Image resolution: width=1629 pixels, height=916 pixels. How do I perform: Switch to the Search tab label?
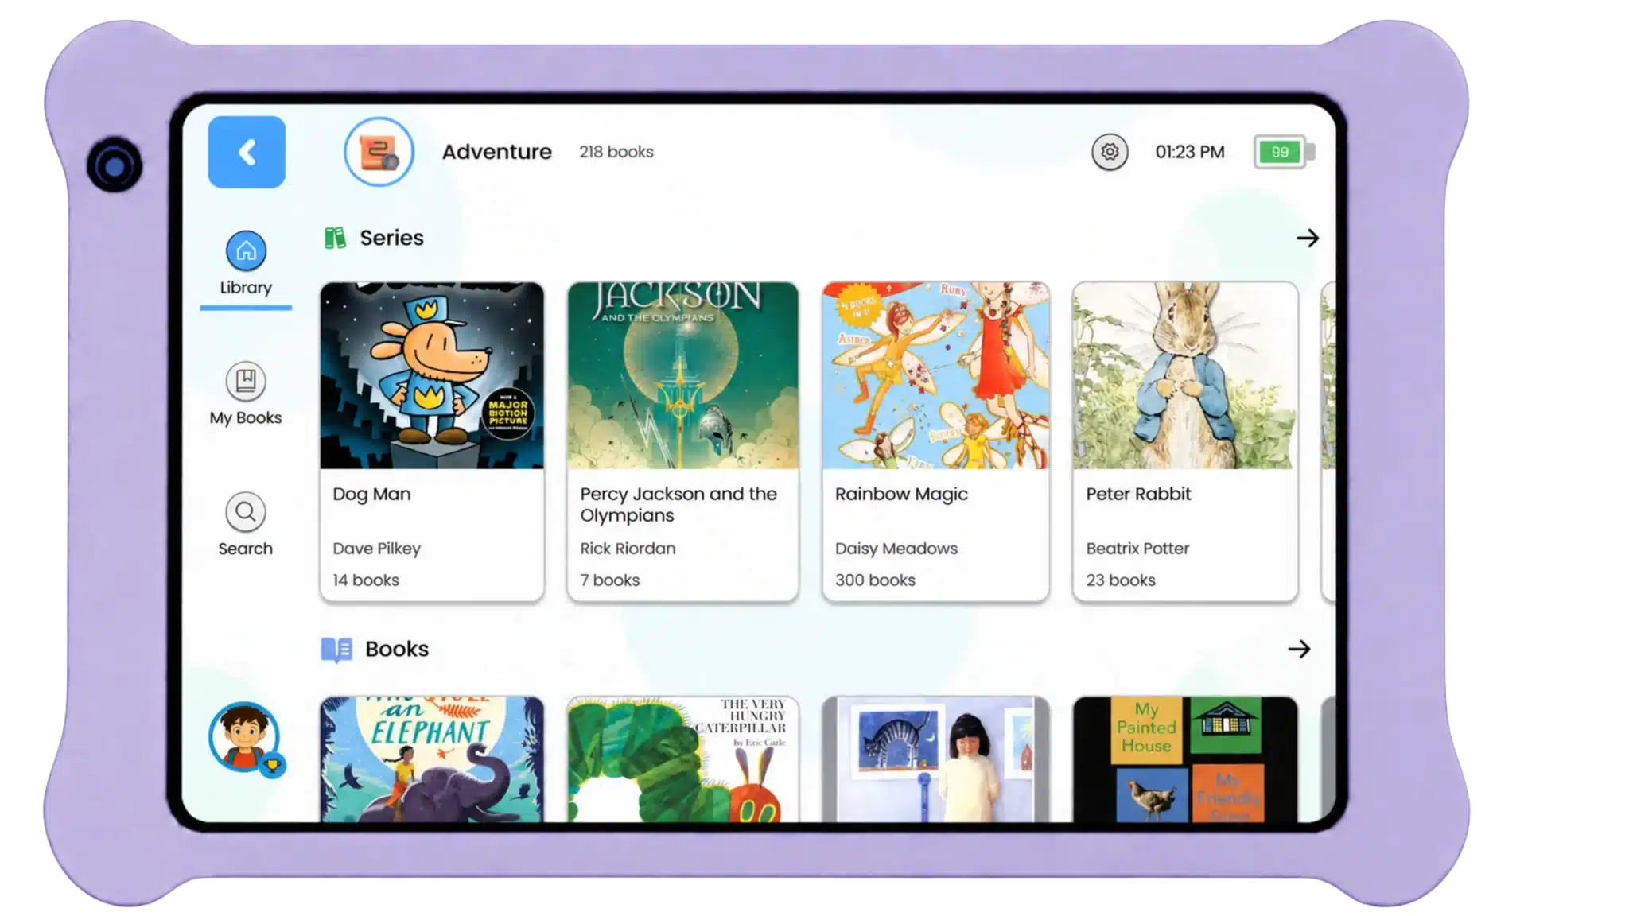246,549
